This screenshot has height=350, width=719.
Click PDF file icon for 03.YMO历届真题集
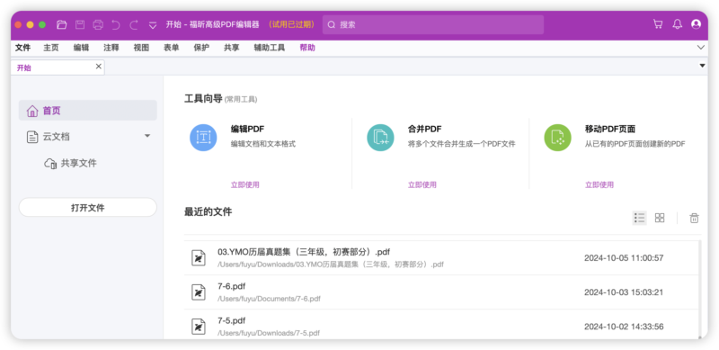tap(198, 257)
